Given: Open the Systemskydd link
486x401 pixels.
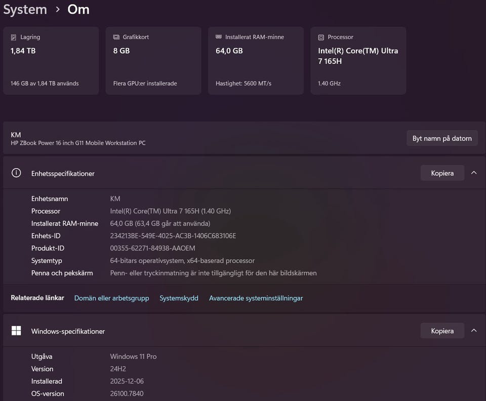Looking at the screenshot, I should pyautogui.click(x=179, y=298).
